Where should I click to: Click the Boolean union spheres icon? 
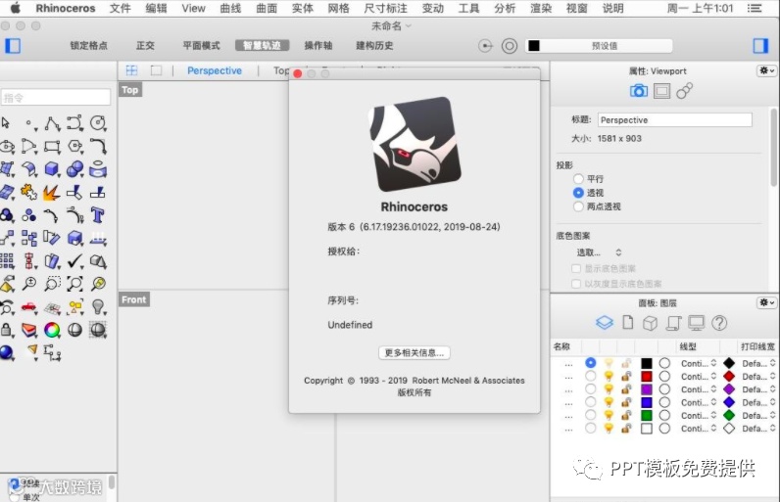75,169
